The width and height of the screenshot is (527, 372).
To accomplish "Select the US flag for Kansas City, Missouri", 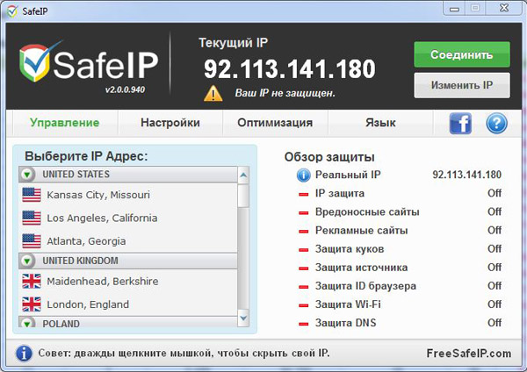I will 32,194.
